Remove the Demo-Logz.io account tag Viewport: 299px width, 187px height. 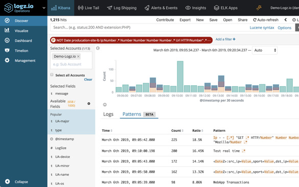click(x=78, y=56)
